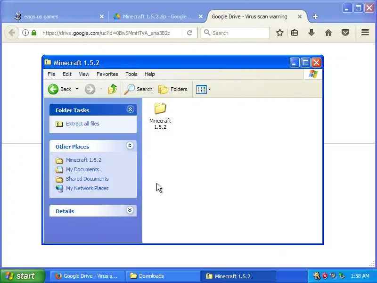
Task: Click the system tray clock
Action: (x=360, y=276)
